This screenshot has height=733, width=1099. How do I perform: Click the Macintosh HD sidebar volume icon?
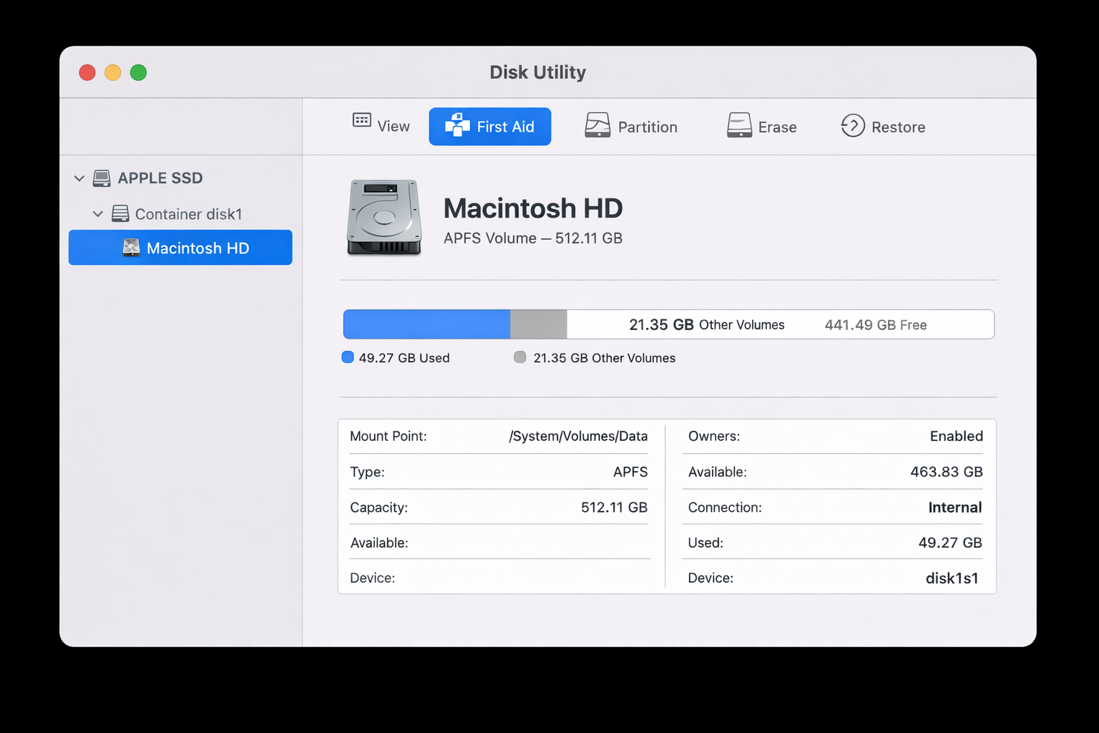[x=131, y=248]
